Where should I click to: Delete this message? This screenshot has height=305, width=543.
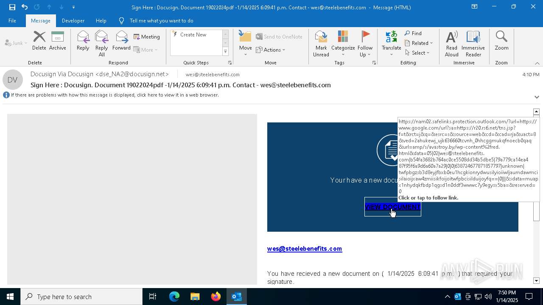[x=39, y=41]
